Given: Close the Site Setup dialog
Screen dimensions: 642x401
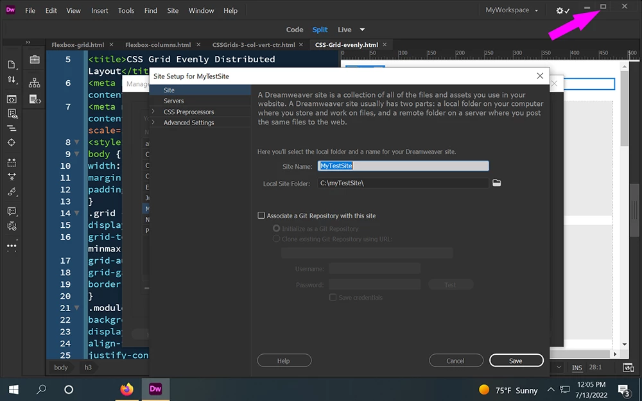Looking at the screenshot, I should (x=540, y=76).
